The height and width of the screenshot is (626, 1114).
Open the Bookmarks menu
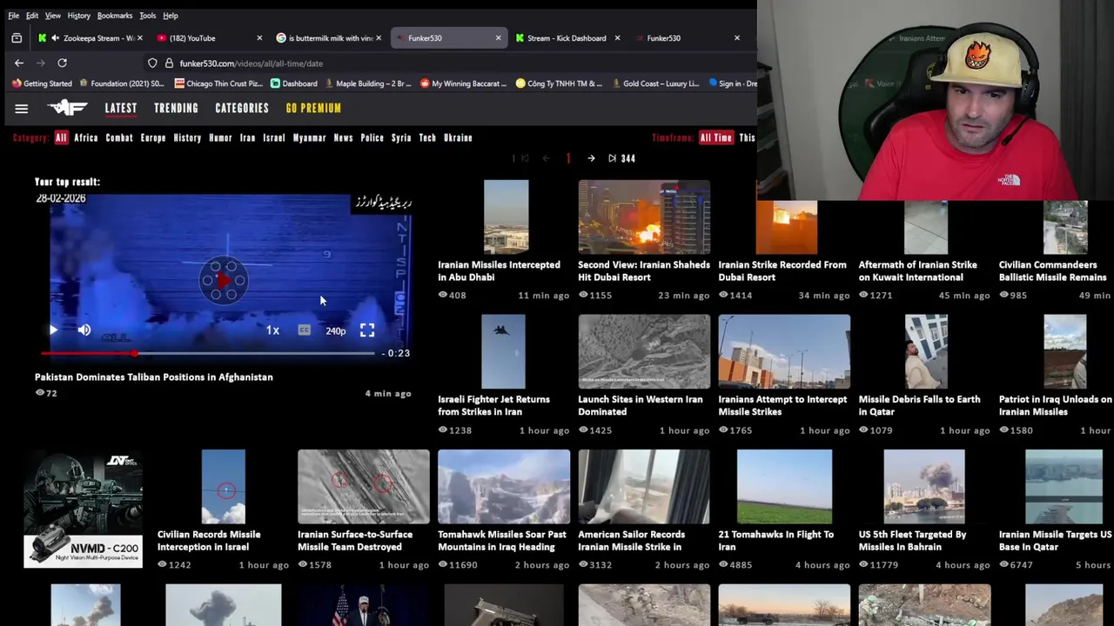pos(115,16)
